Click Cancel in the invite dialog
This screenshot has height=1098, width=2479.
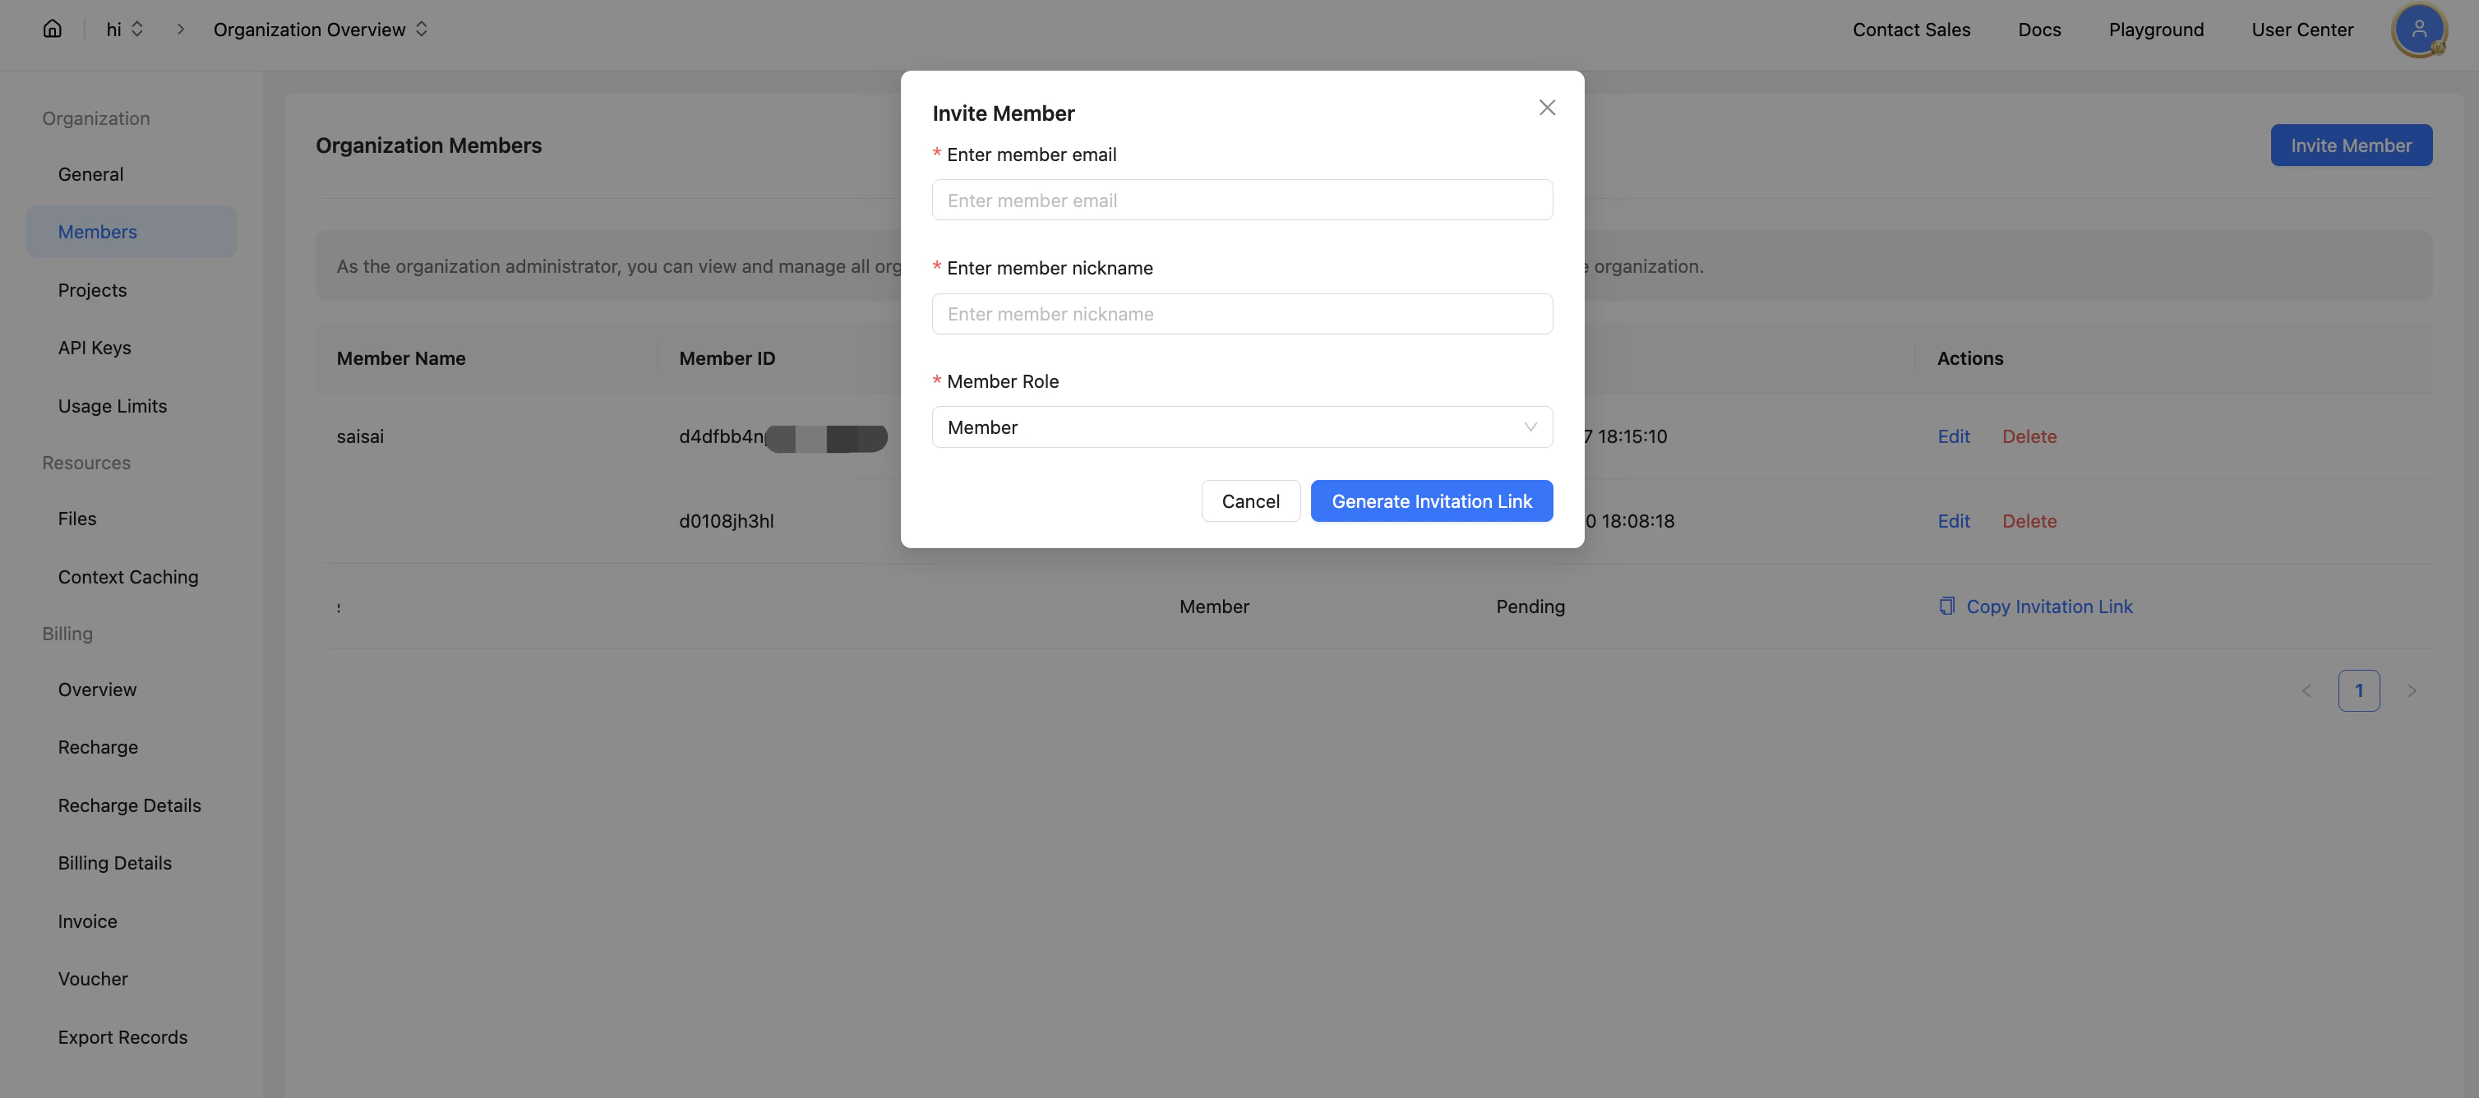[1250, 501]
